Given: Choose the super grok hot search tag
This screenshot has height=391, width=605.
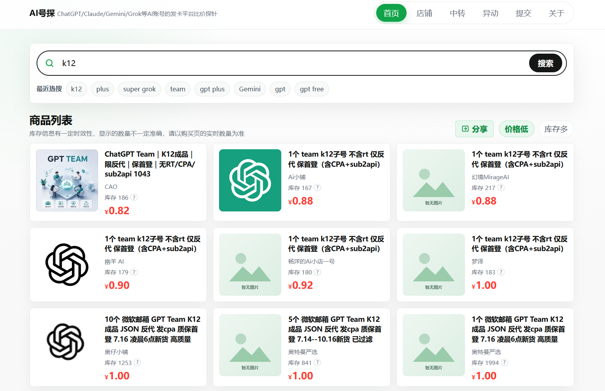Looking at the screenshot, I should click(139, 89).
